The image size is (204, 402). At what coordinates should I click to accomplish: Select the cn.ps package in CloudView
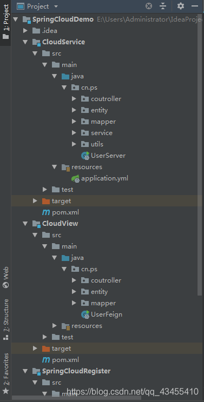click(89, 269)
